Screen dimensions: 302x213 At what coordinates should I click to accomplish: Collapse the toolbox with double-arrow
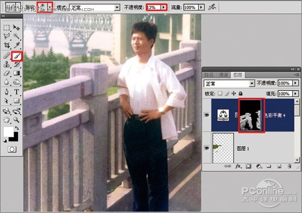coord(3,16)
